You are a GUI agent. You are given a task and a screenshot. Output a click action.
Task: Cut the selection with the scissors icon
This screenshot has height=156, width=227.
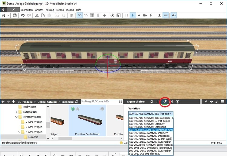click(x=37, y=15)
